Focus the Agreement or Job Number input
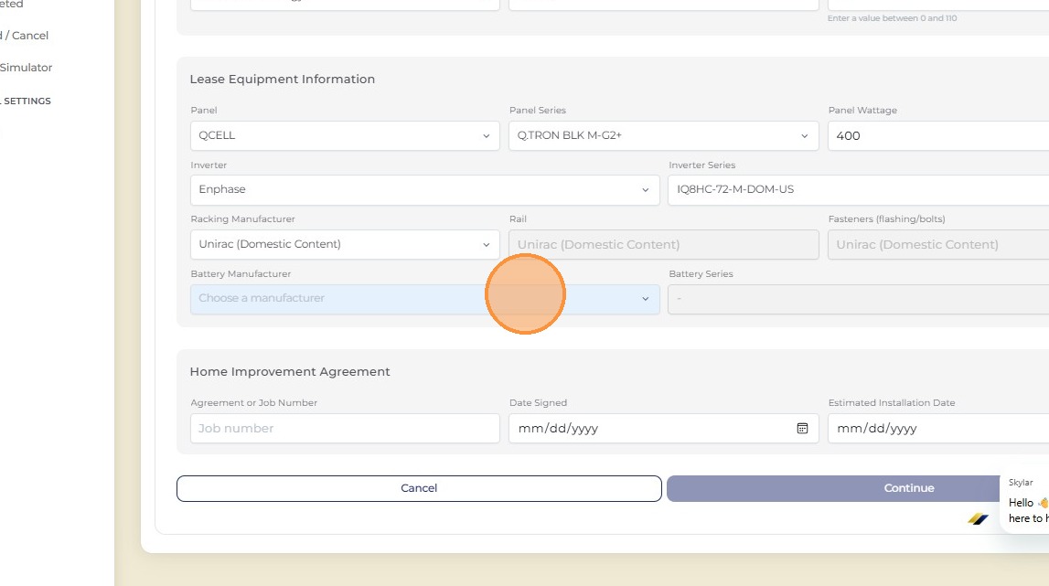 pyautogui.click(x=345, y=428)
